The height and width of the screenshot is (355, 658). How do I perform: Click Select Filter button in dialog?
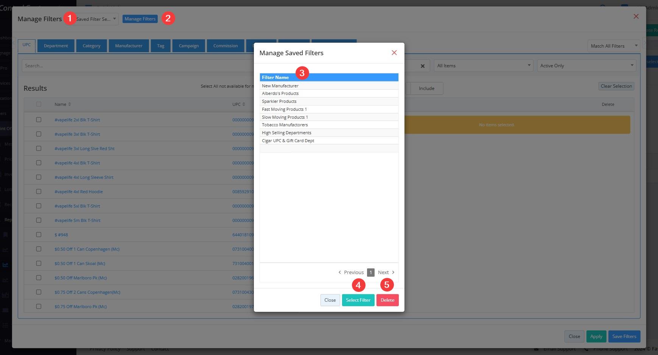coord(358,300)
